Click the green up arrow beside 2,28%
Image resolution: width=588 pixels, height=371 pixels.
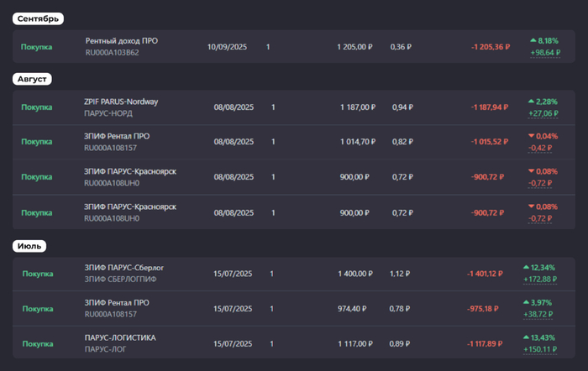pyautogui.click(x=533, y=101)
